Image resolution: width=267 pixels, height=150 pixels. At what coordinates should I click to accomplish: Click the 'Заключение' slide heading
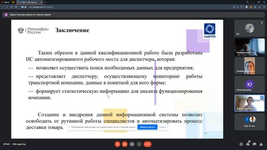72,30
